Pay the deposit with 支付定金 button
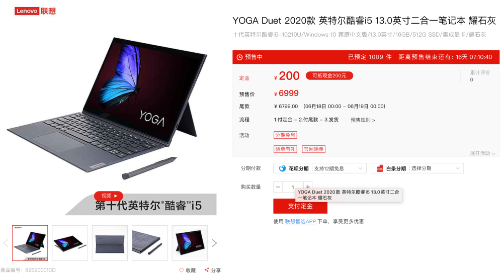The image size is (503, 278). (x=300, y=206)
